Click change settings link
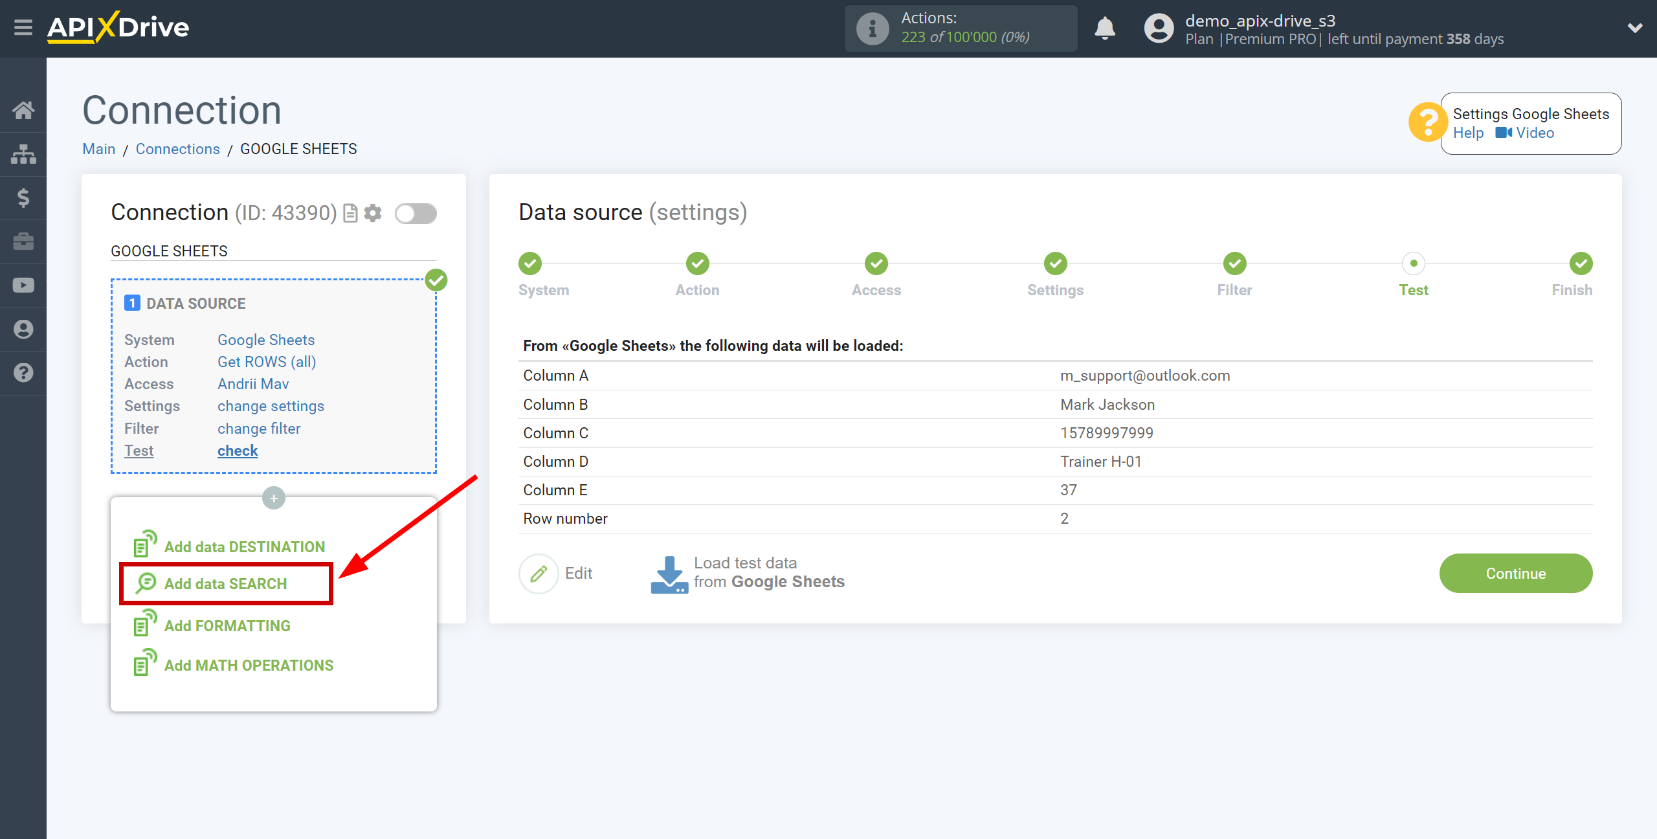Viewport: 1657px width, 839px height. click(271, 406)
